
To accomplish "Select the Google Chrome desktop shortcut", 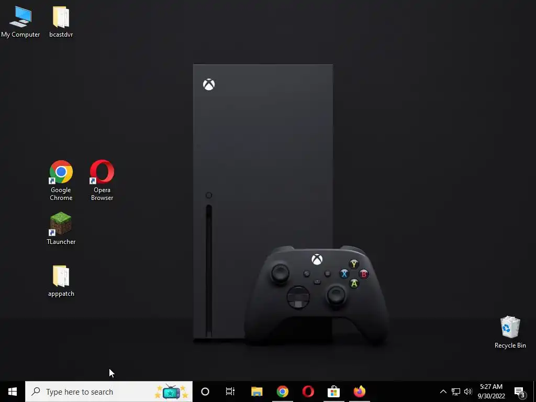I will click(x=61, y=180).
